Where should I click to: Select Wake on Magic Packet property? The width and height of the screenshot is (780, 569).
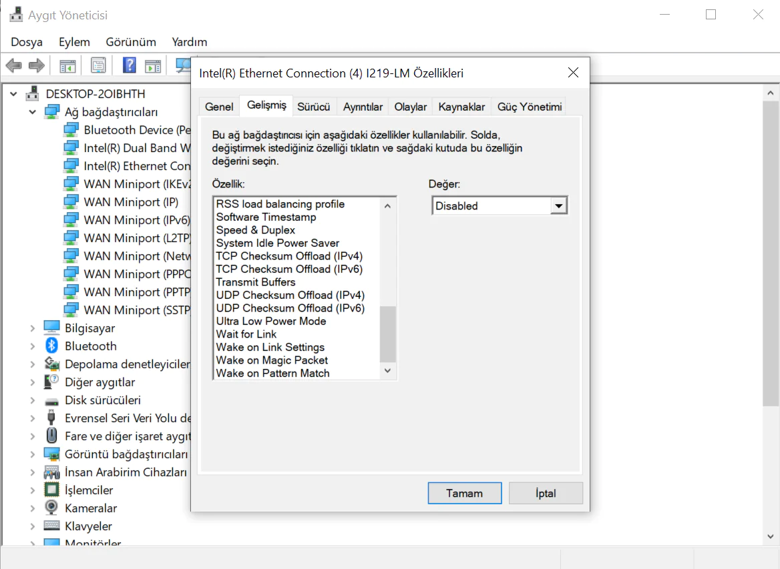click(x=272, y=360)
